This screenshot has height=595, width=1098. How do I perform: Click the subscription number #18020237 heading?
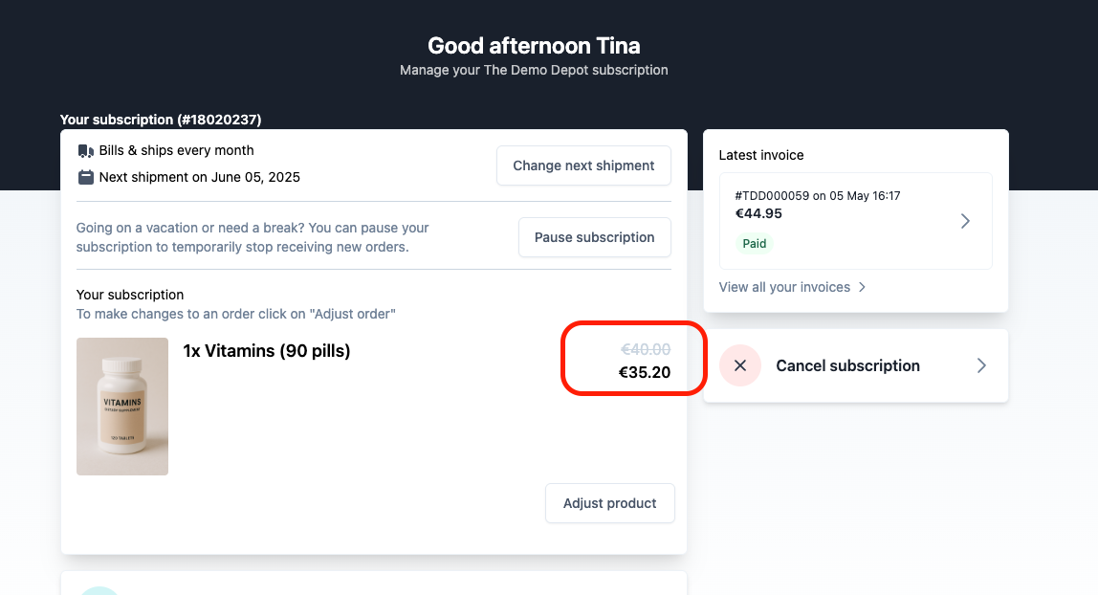161,120
